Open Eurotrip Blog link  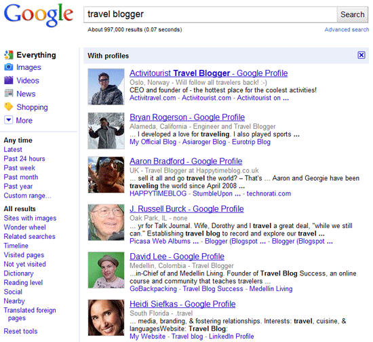pos(251,142)
